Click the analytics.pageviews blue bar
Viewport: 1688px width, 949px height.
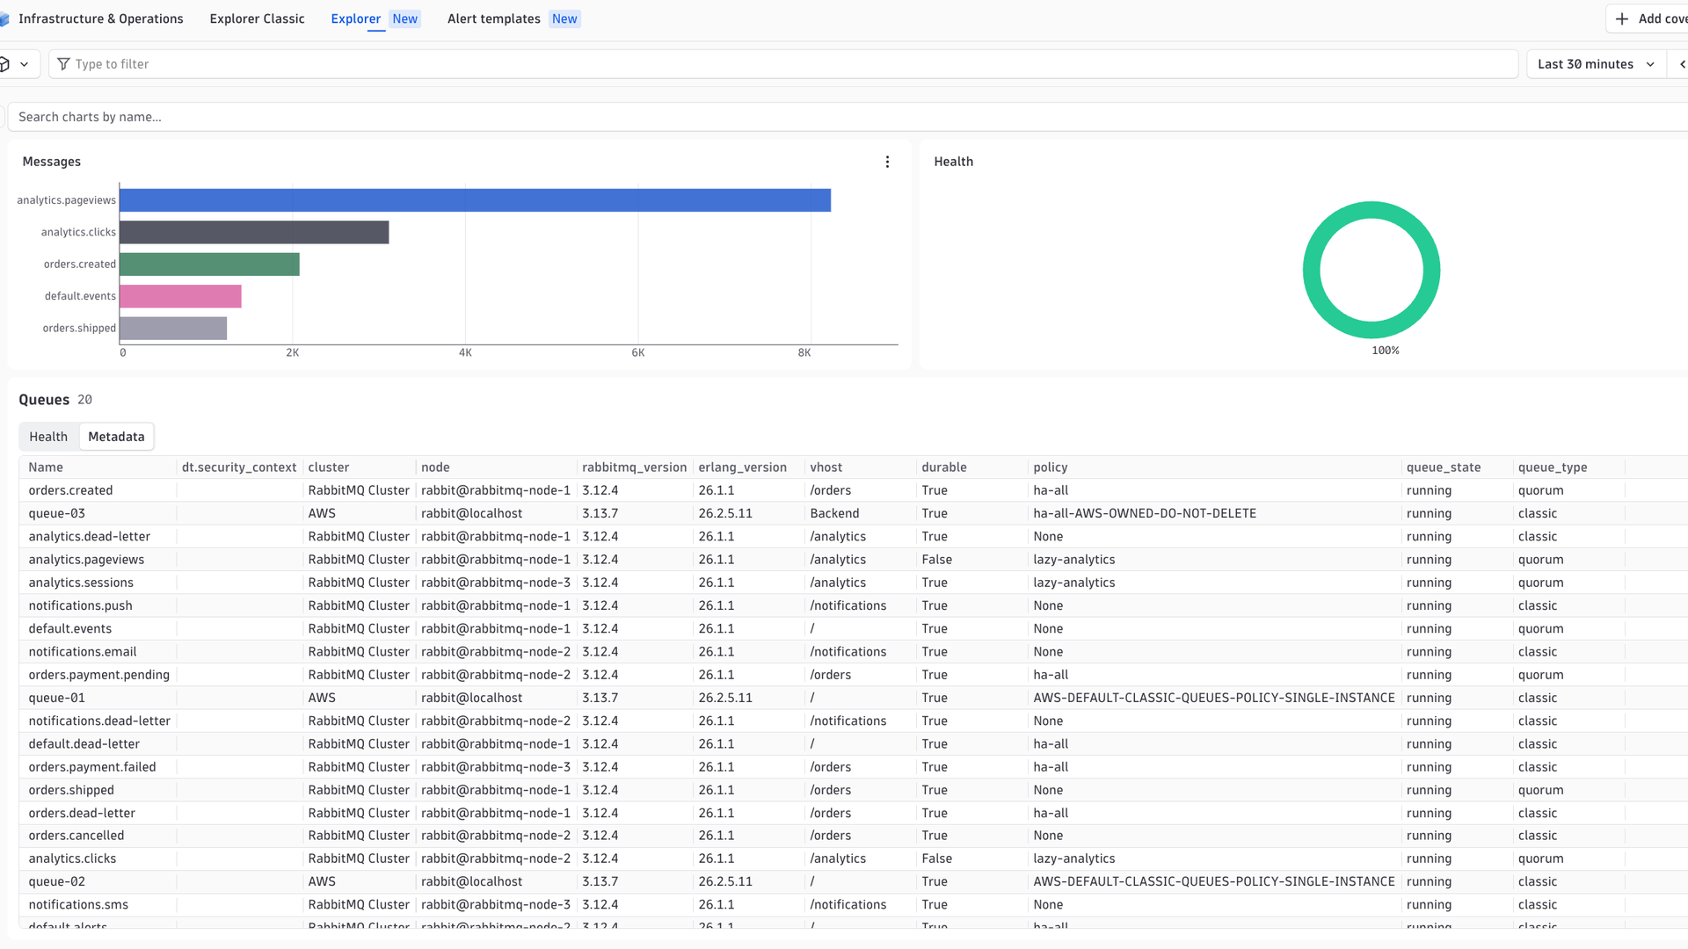pyautogui.click(x=475, y=200)
